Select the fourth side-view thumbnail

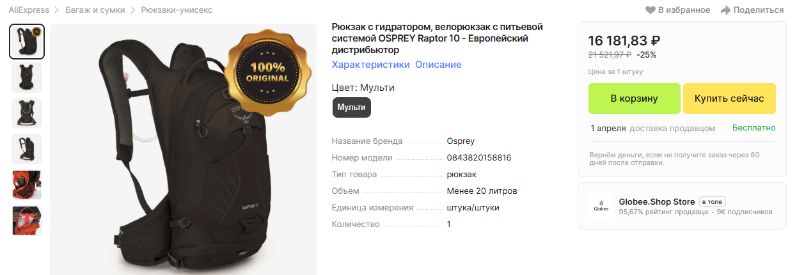click(27, 149)
